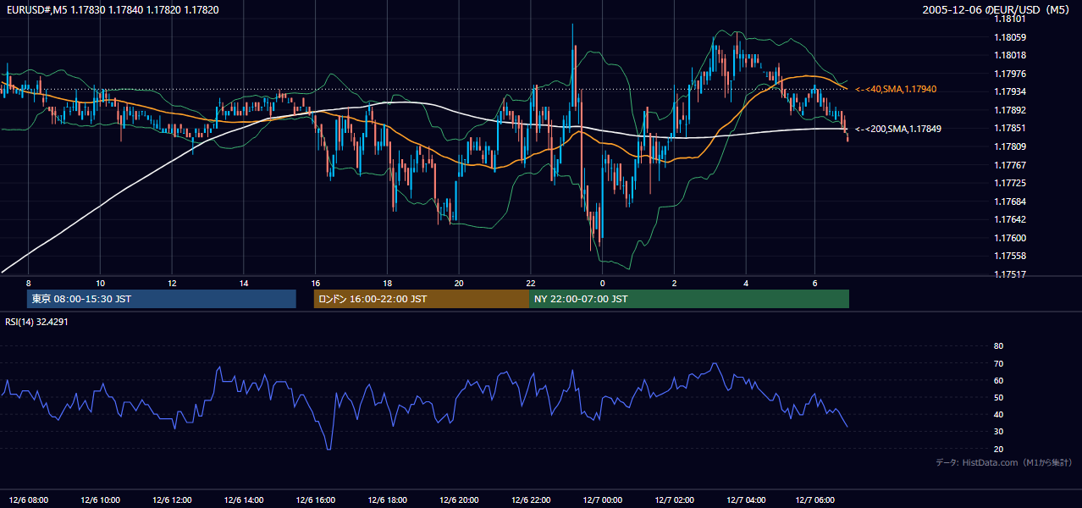Select hour label 18 below price chart
Viewport: 1082px width, 508px height.
pyautogui.click(x=388, y=283)
